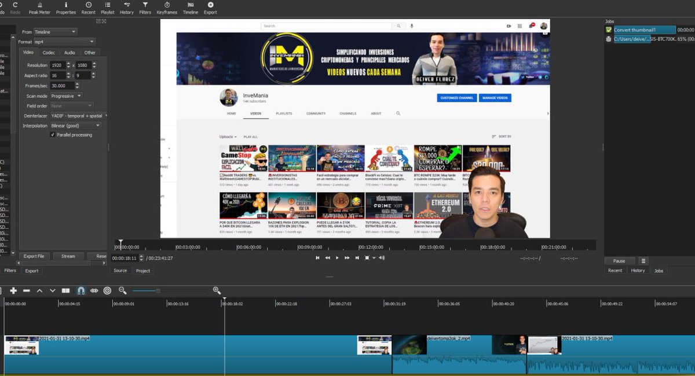Switch to the Source player tab
Image resolution: width=695 pixels, height=376 pixels.
(x=120, y=271)
